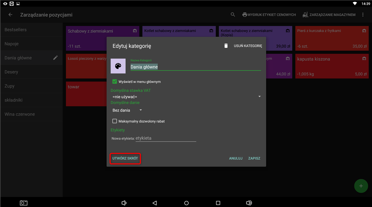
Task: Select Napoje category in sidebar
Action: pyautogui.click(x=12, y=44)
